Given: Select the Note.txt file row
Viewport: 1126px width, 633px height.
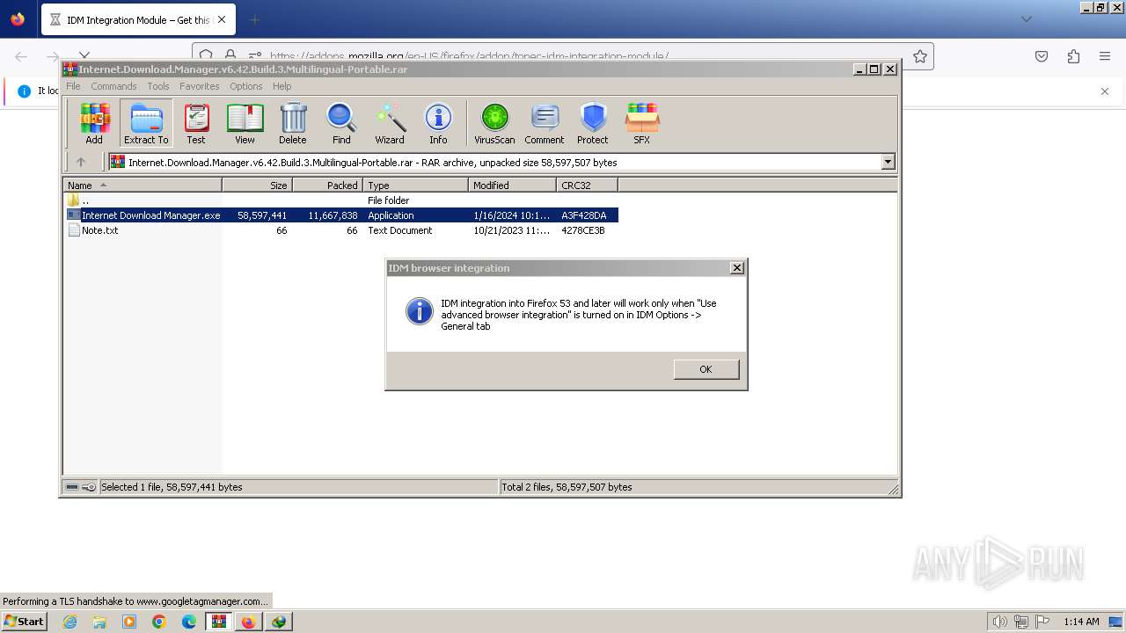Looking at the screenshot, I should (340, 230).
